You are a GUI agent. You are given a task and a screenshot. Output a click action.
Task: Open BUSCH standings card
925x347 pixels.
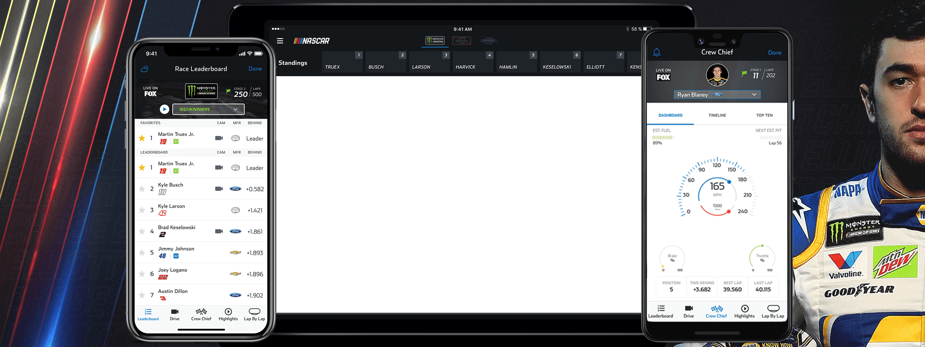click(x=386, y=62)
